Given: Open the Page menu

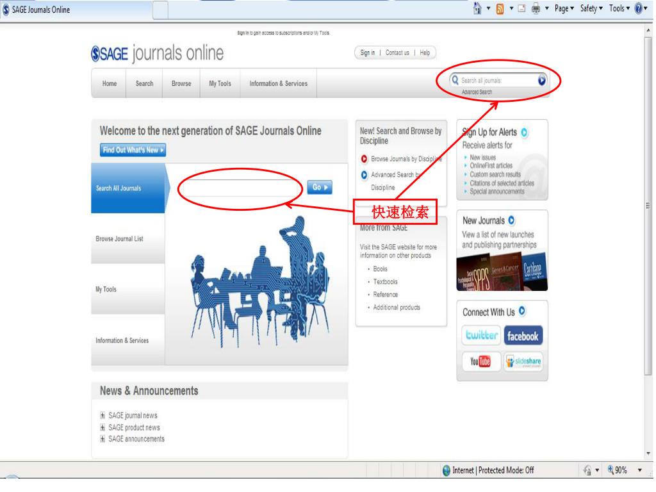Looking at the screenshot, I should point(564,8).
